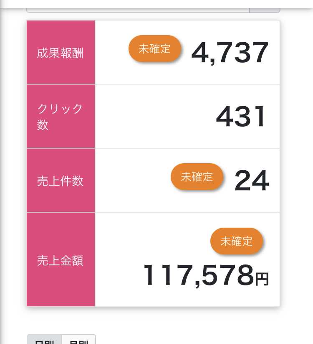Viewport: 313px width, 344px height.
Task: Click the gray button beside the top field
Action: [265, 10]
